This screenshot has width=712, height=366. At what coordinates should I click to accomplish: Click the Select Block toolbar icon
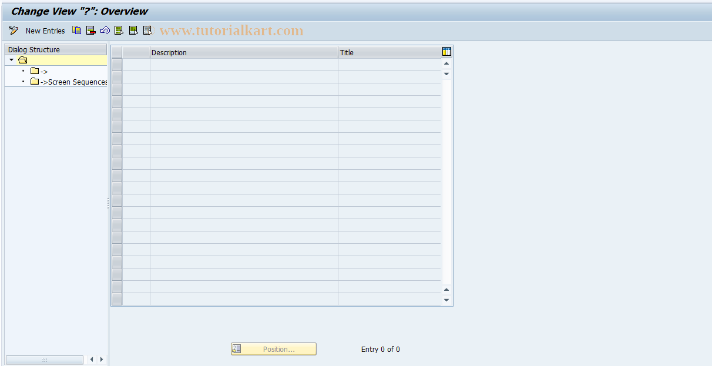pos(133,31)
